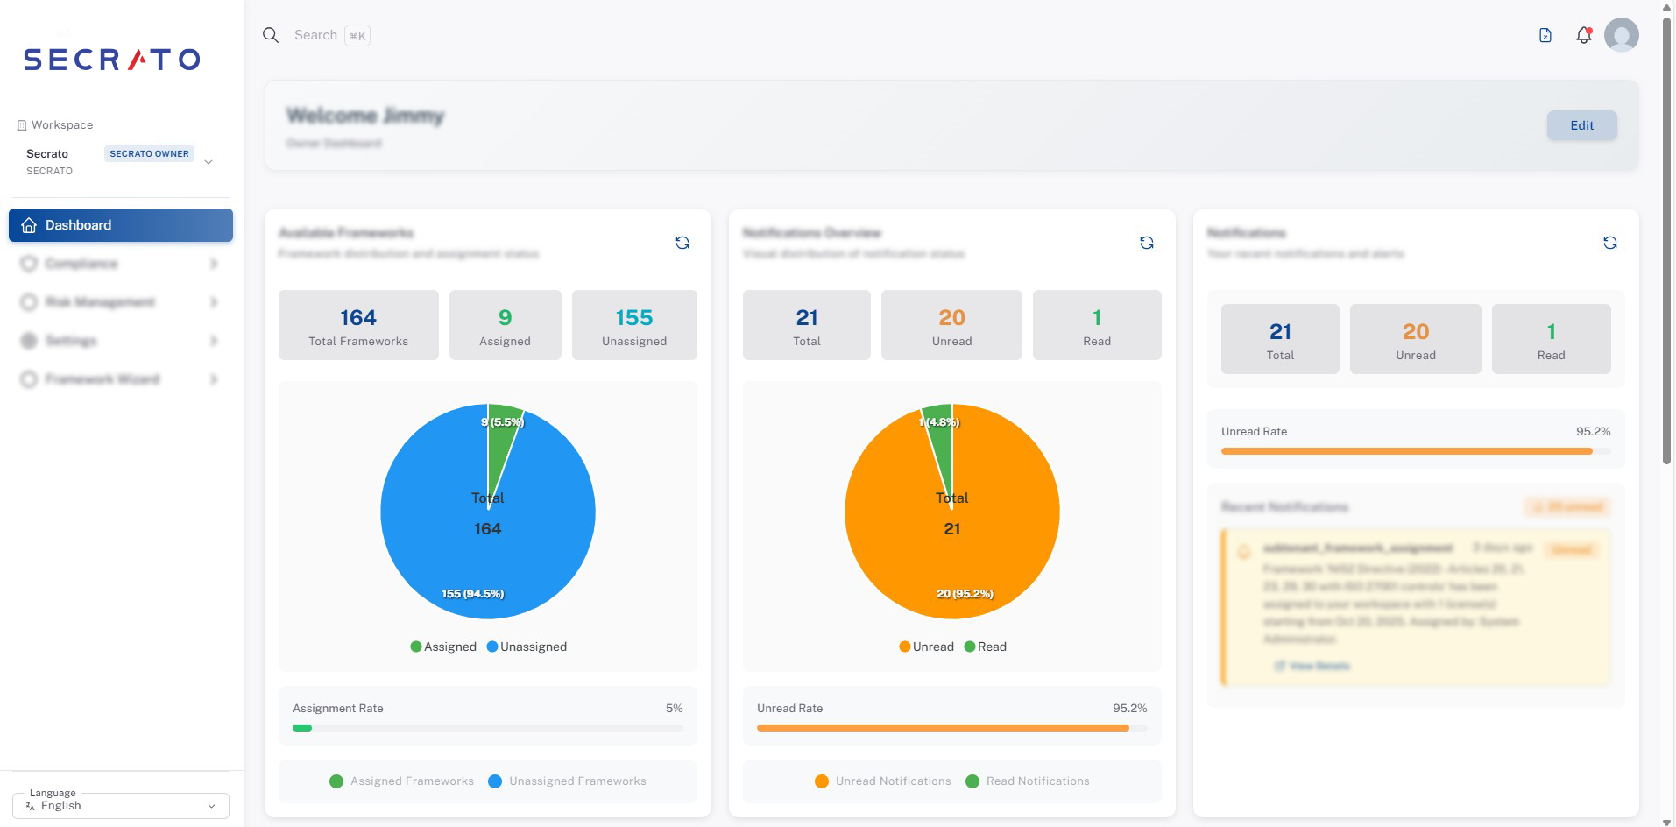Open the Secrato workspace switcher dropdown
This screenshot has width=1676, height=827.
(209, 162)
